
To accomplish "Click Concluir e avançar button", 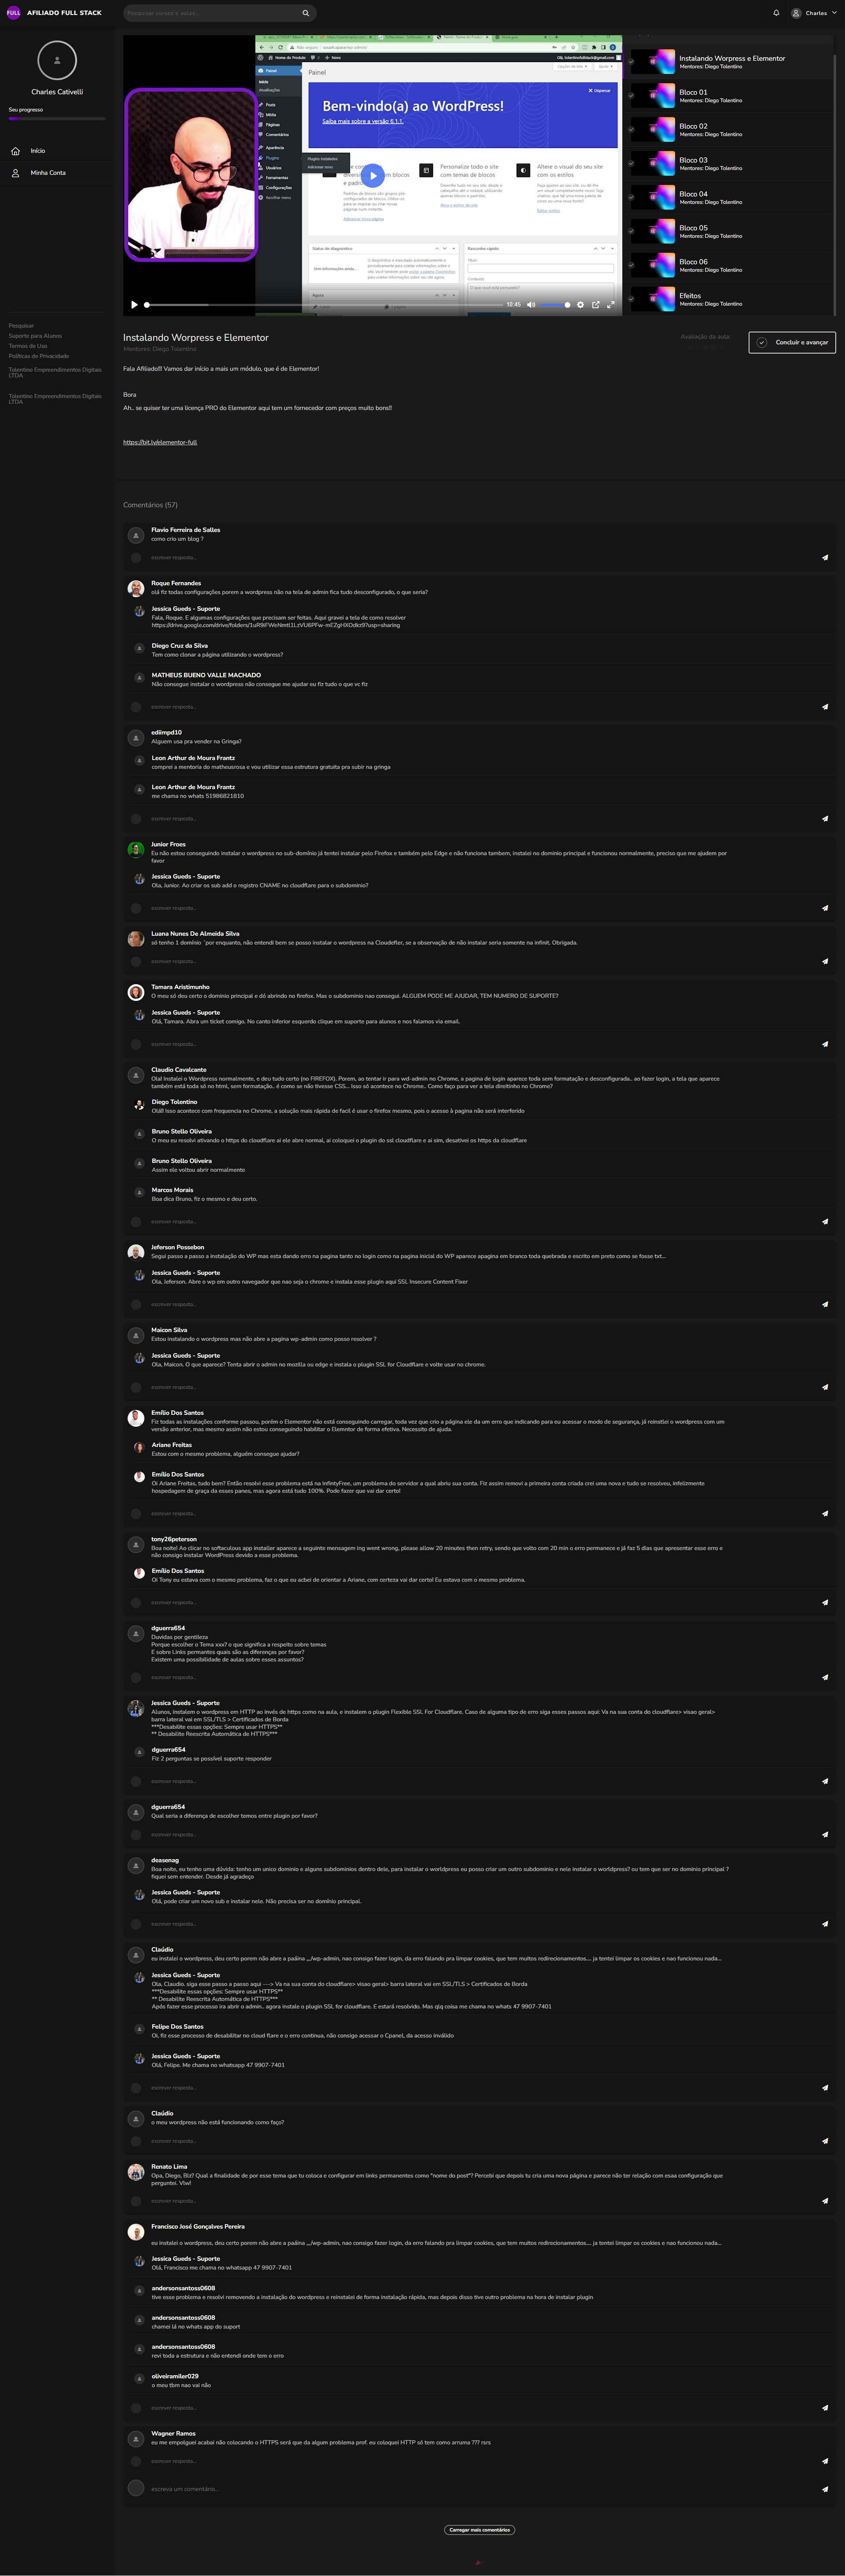I will pos(792,342).
